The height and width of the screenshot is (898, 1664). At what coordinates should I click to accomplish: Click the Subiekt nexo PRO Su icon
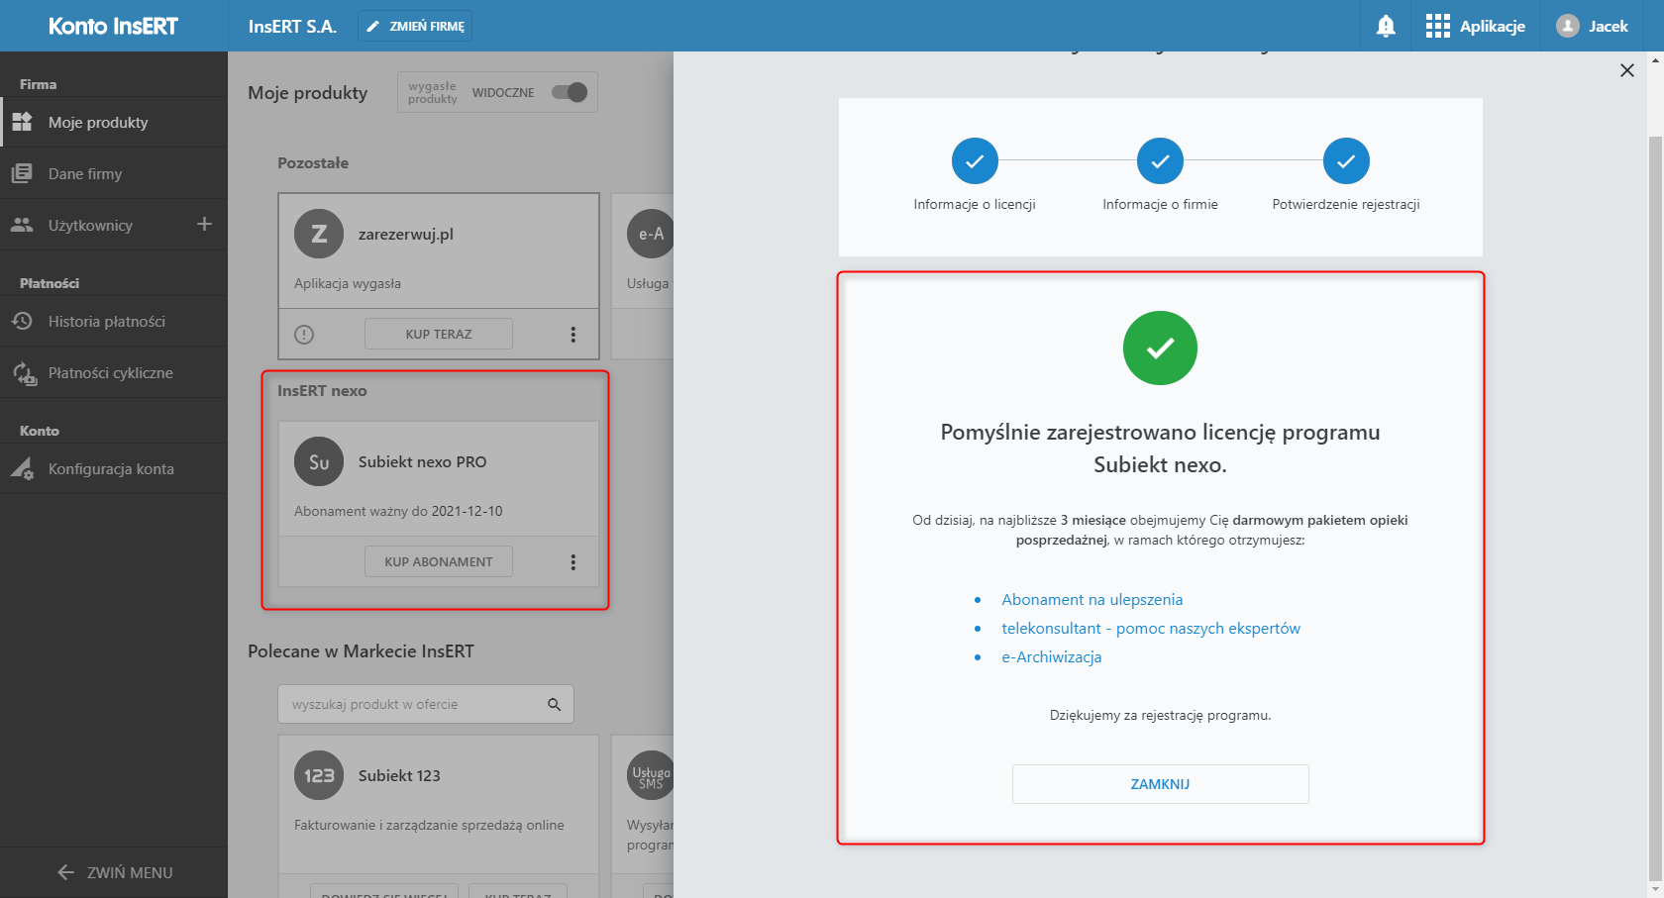pos(319,462)
